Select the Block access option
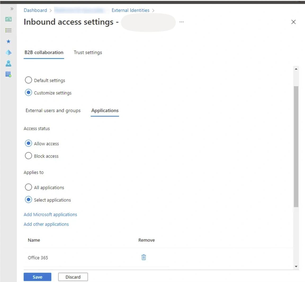The height and width of the screenshot is (282, 305). [28, 156]
